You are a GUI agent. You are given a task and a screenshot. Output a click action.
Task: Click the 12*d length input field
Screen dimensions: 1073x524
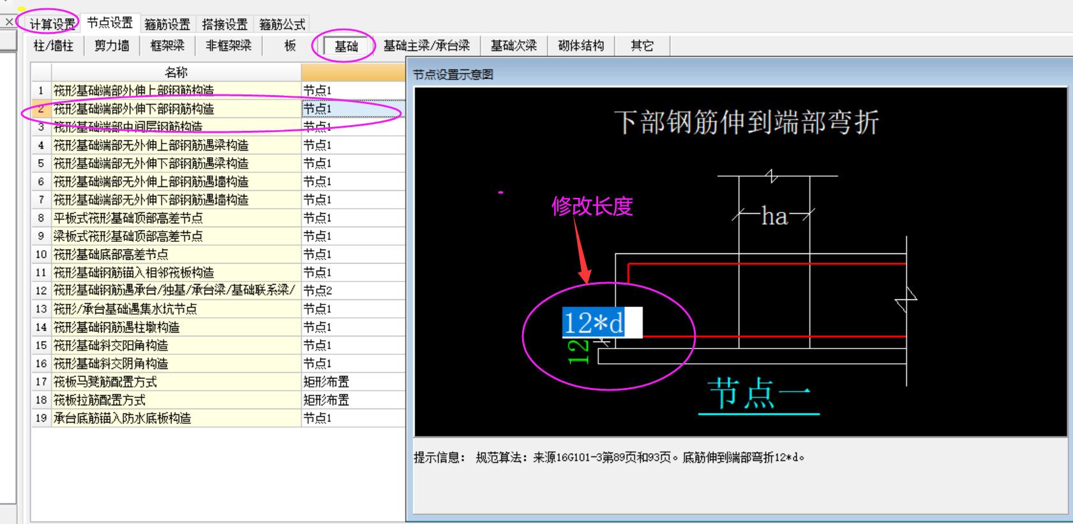pyautogui.click(x=602, y=322)
